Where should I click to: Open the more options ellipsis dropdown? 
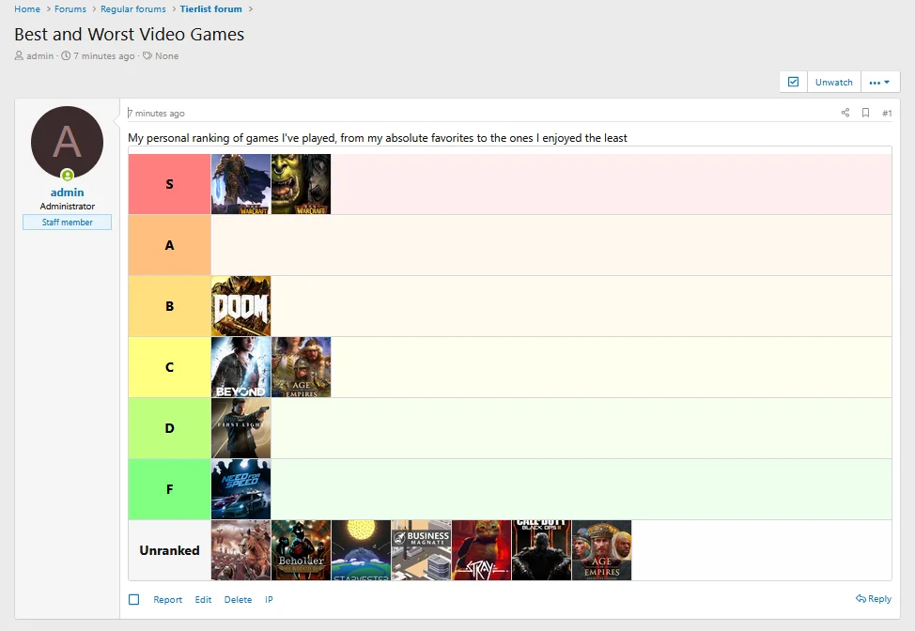point(880,83)
